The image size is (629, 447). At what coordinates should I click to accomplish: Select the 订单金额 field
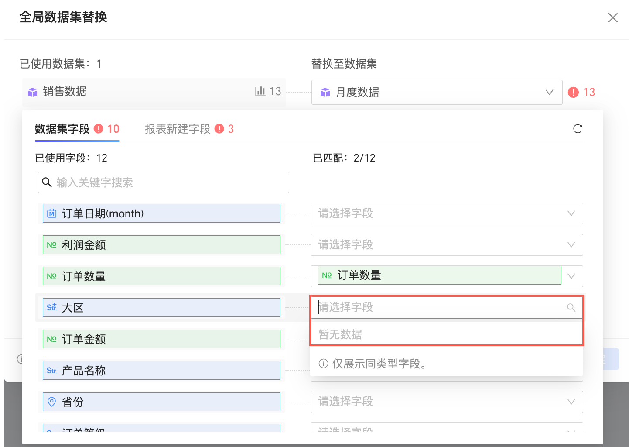(161, 339)
